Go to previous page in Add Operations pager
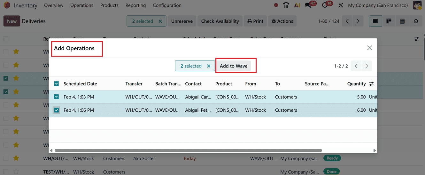 click(356, 66)
